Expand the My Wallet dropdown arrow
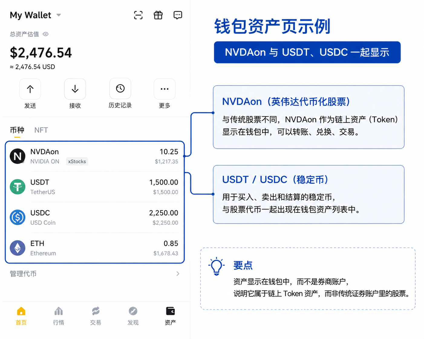The height and width of the screenshot is (339, 424). tap(59, 15)
